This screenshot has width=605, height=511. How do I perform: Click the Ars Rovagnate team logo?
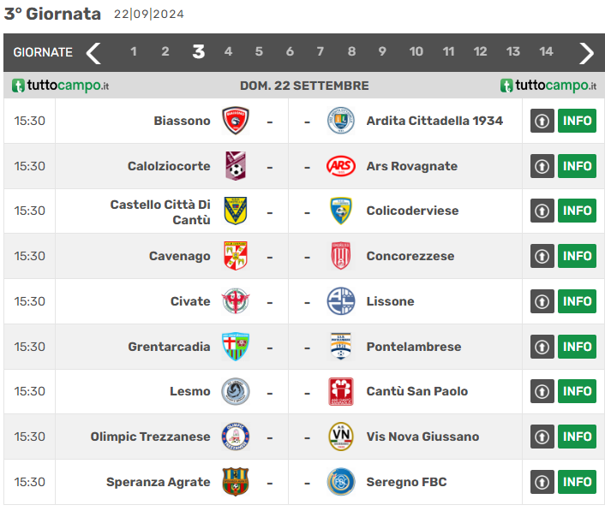click(340, 166)
